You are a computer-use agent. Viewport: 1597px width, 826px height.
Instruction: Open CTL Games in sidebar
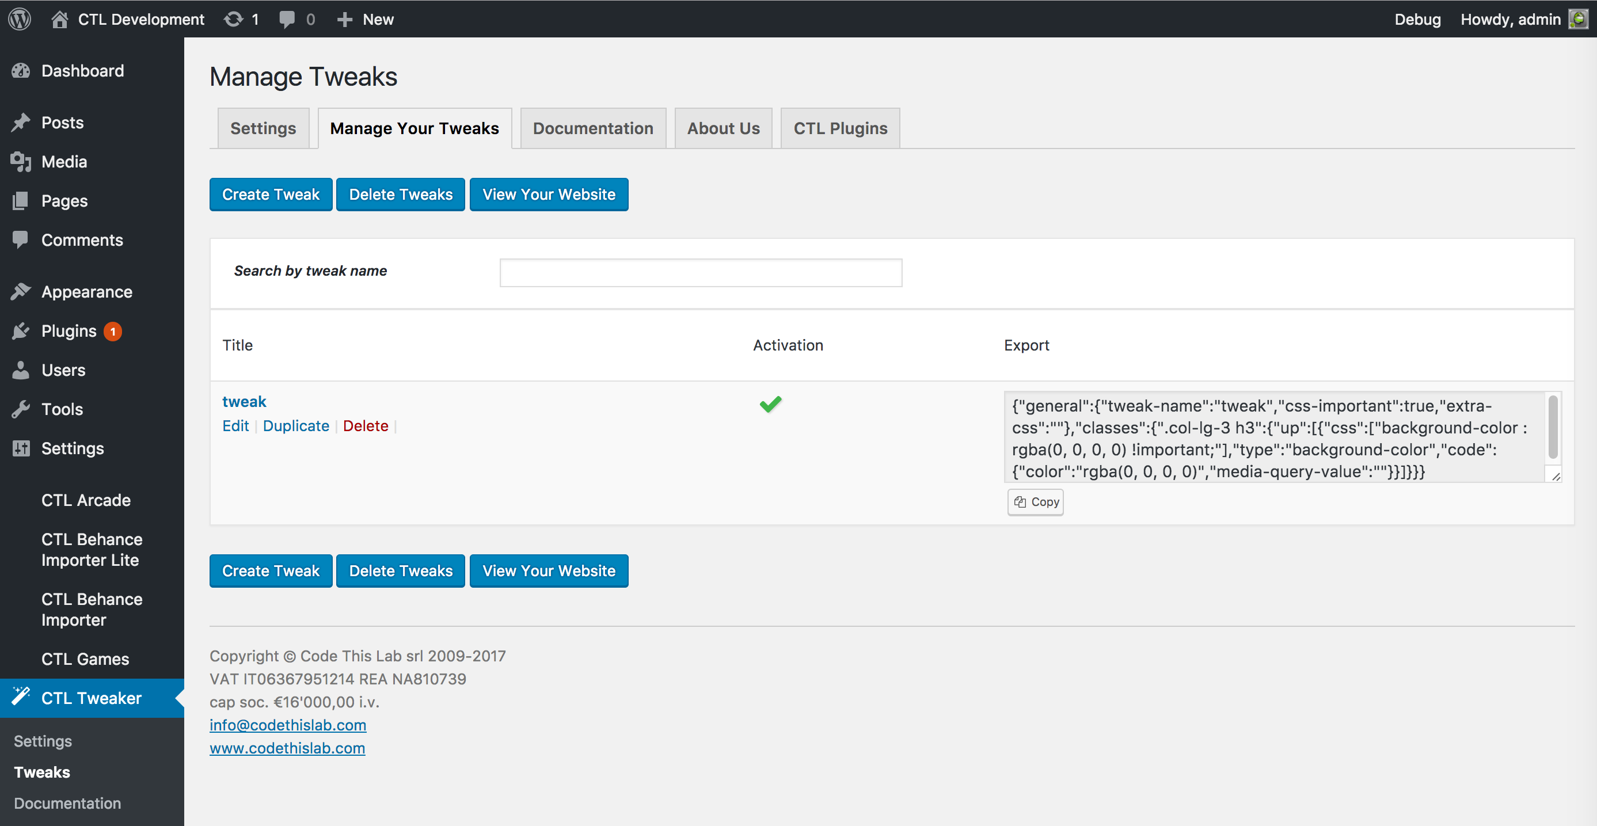[86, 658]
